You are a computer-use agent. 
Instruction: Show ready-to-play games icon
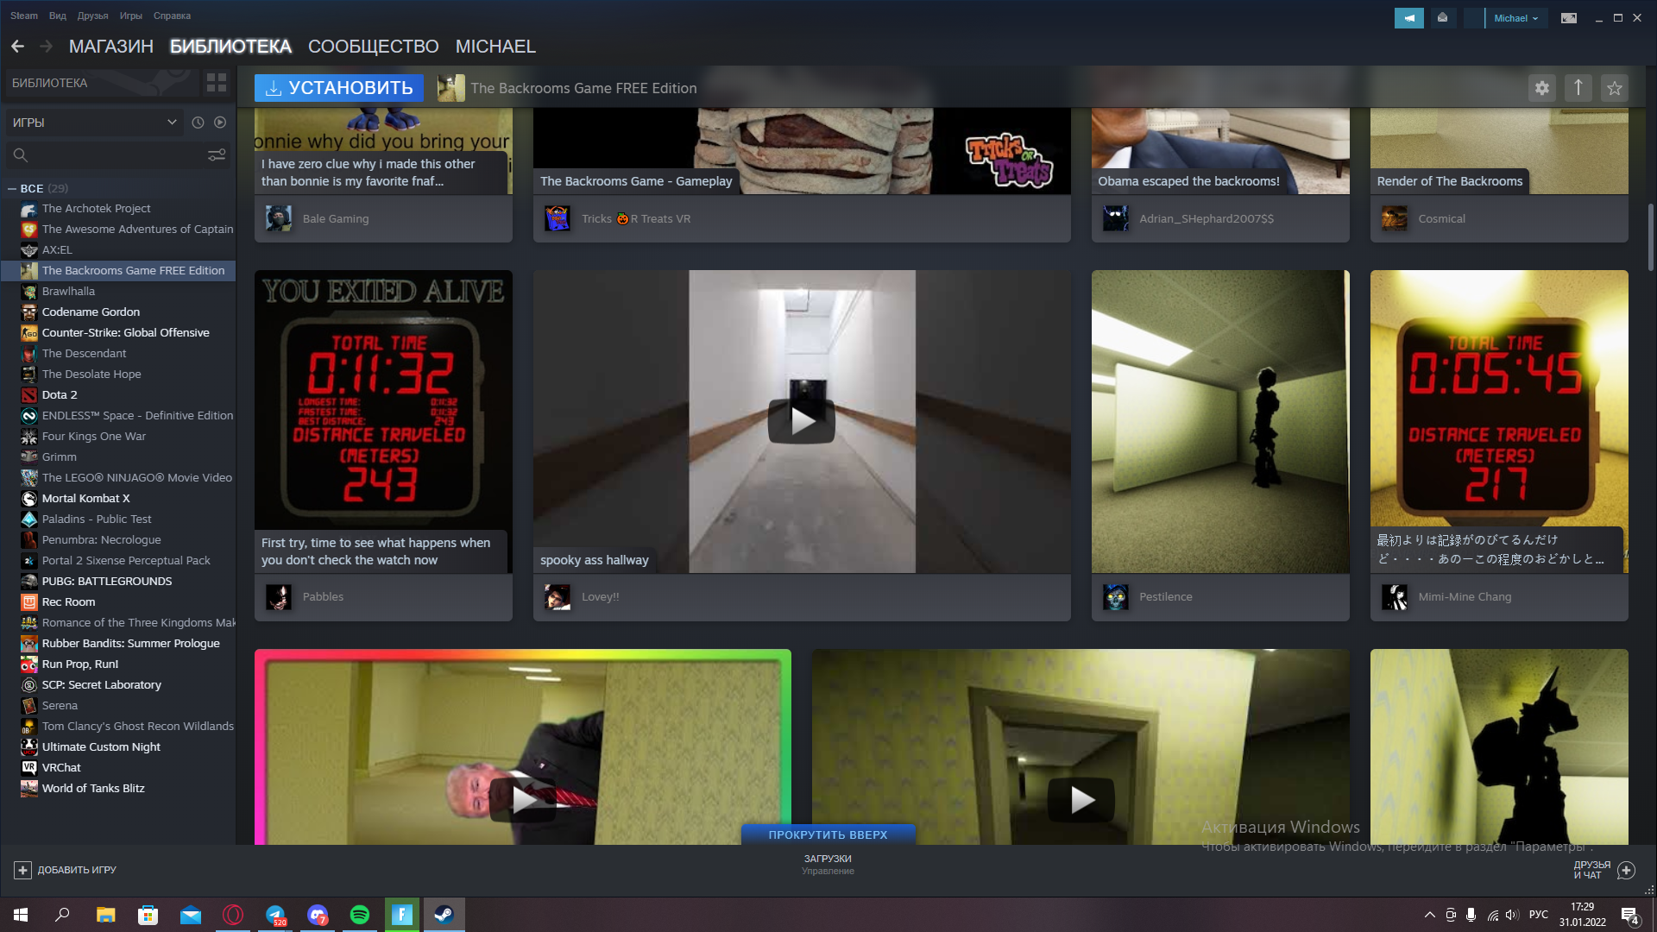click(x=220, y=123)
